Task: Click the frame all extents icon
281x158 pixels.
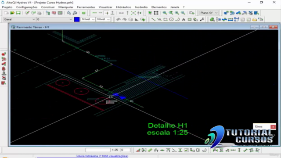Action: click(156, 13)
